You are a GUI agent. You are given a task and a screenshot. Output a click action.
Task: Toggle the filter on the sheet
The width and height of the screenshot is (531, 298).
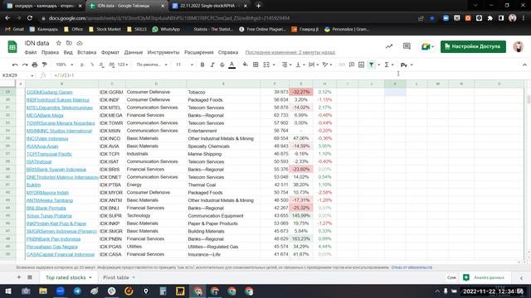pyautogui.click(x=372, y=65)
